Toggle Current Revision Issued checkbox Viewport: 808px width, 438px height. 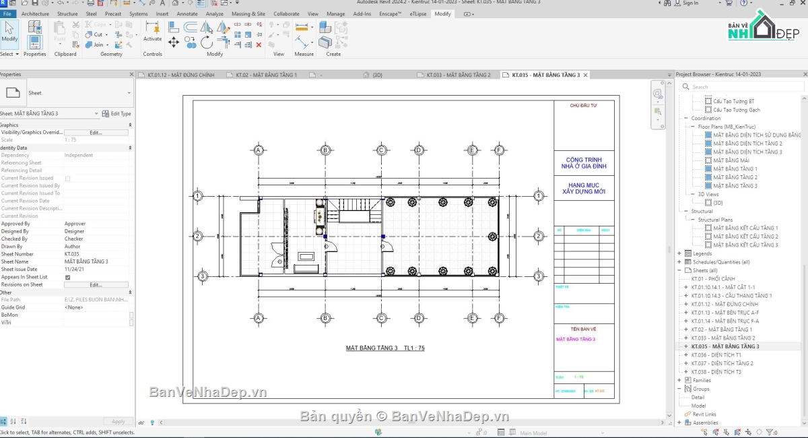[x=67, y=177]
